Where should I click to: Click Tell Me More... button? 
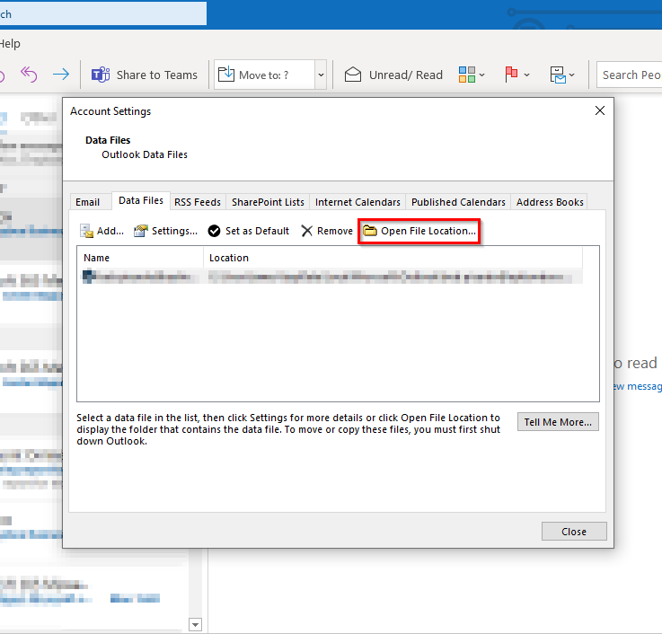[558, 422]
